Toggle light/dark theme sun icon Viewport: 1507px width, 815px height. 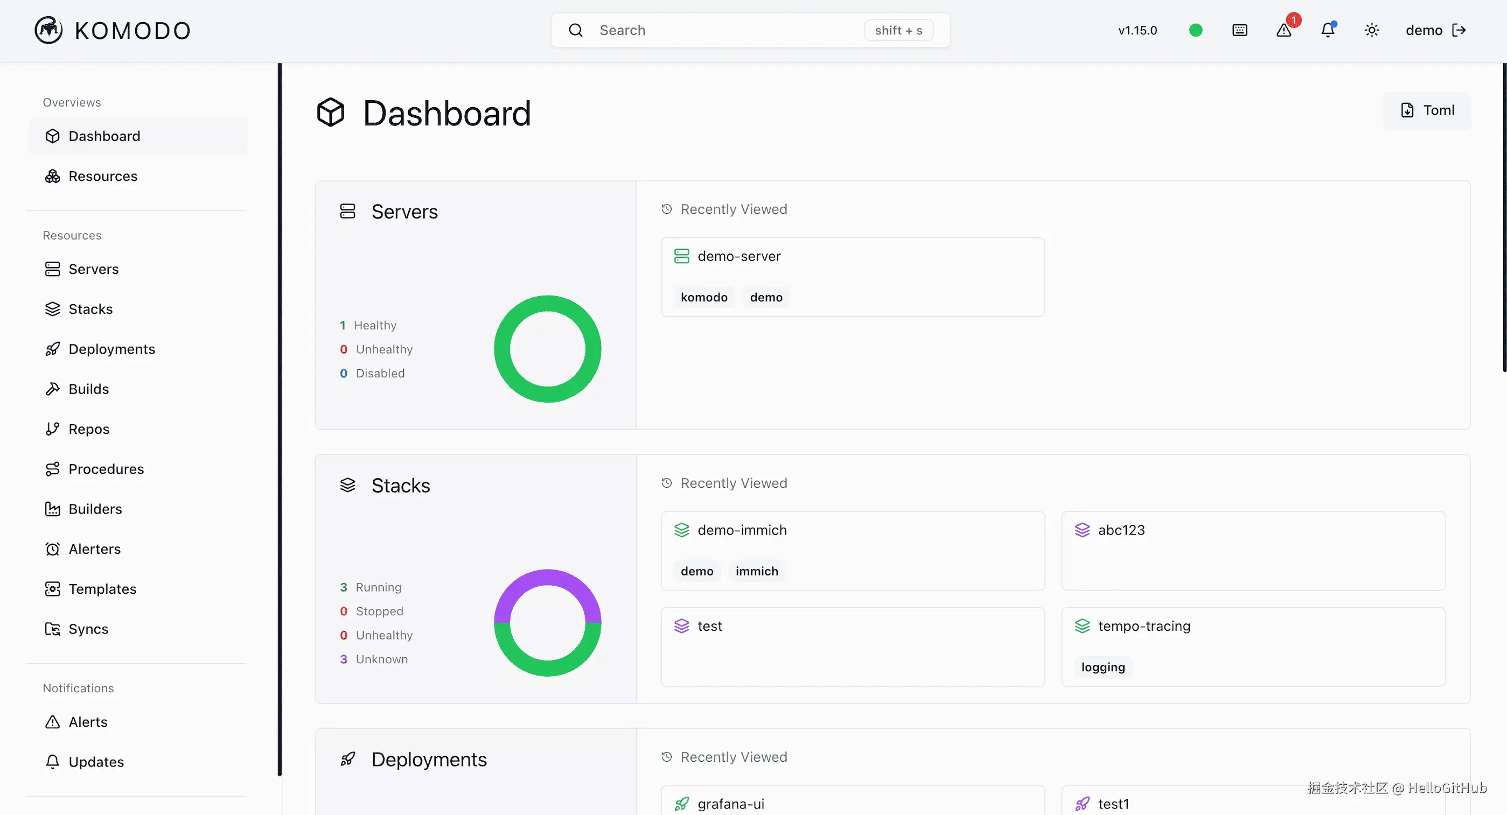pos(1371,30)
